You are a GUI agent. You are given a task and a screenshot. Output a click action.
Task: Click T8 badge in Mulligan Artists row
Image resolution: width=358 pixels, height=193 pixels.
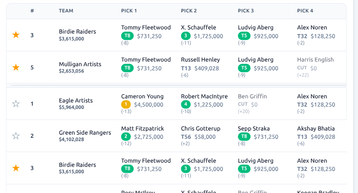[127, 68]
